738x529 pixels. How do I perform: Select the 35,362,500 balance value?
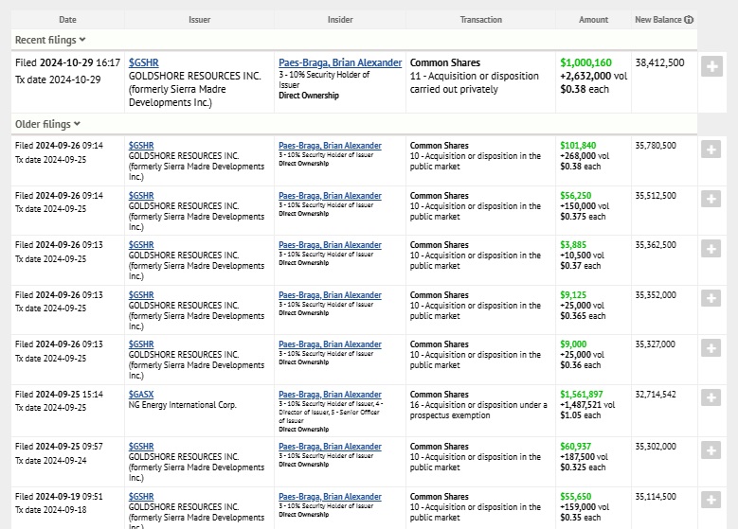[656, 245]
